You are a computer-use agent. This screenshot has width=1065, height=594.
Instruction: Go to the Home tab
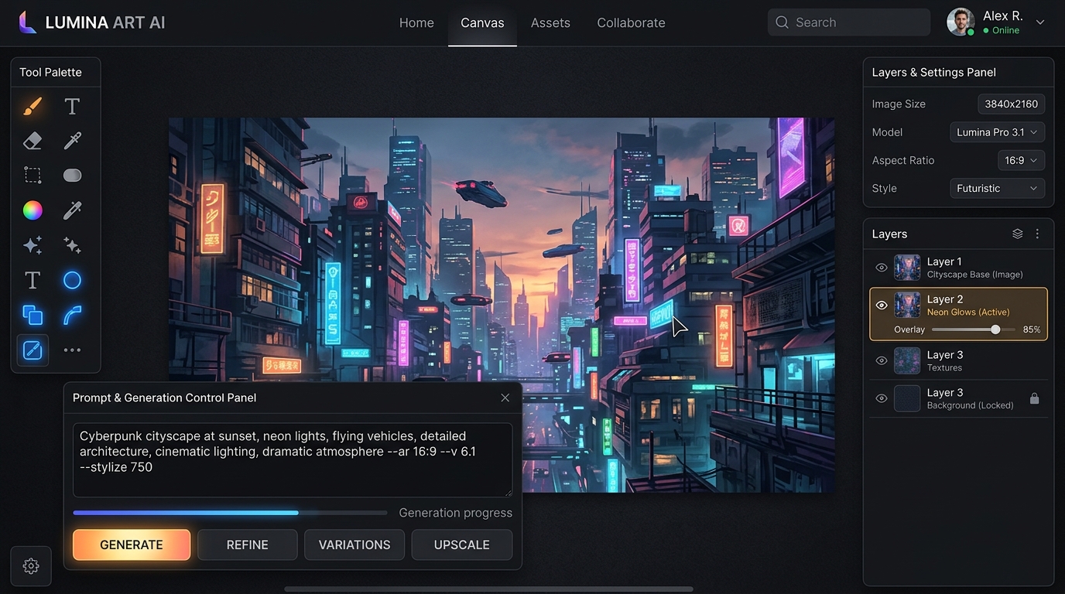(x=416, y=22)
